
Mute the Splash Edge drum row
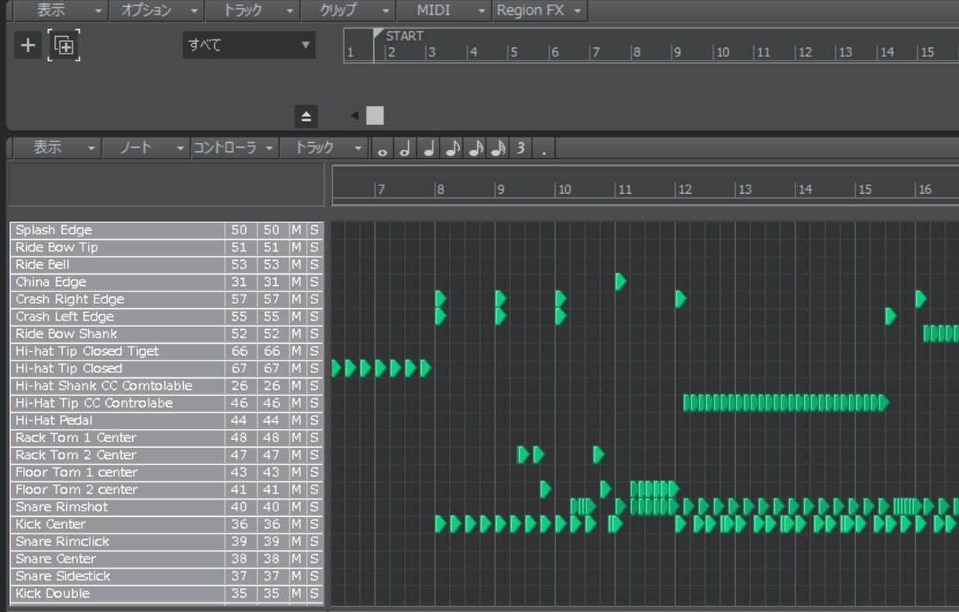click(296, 230)
